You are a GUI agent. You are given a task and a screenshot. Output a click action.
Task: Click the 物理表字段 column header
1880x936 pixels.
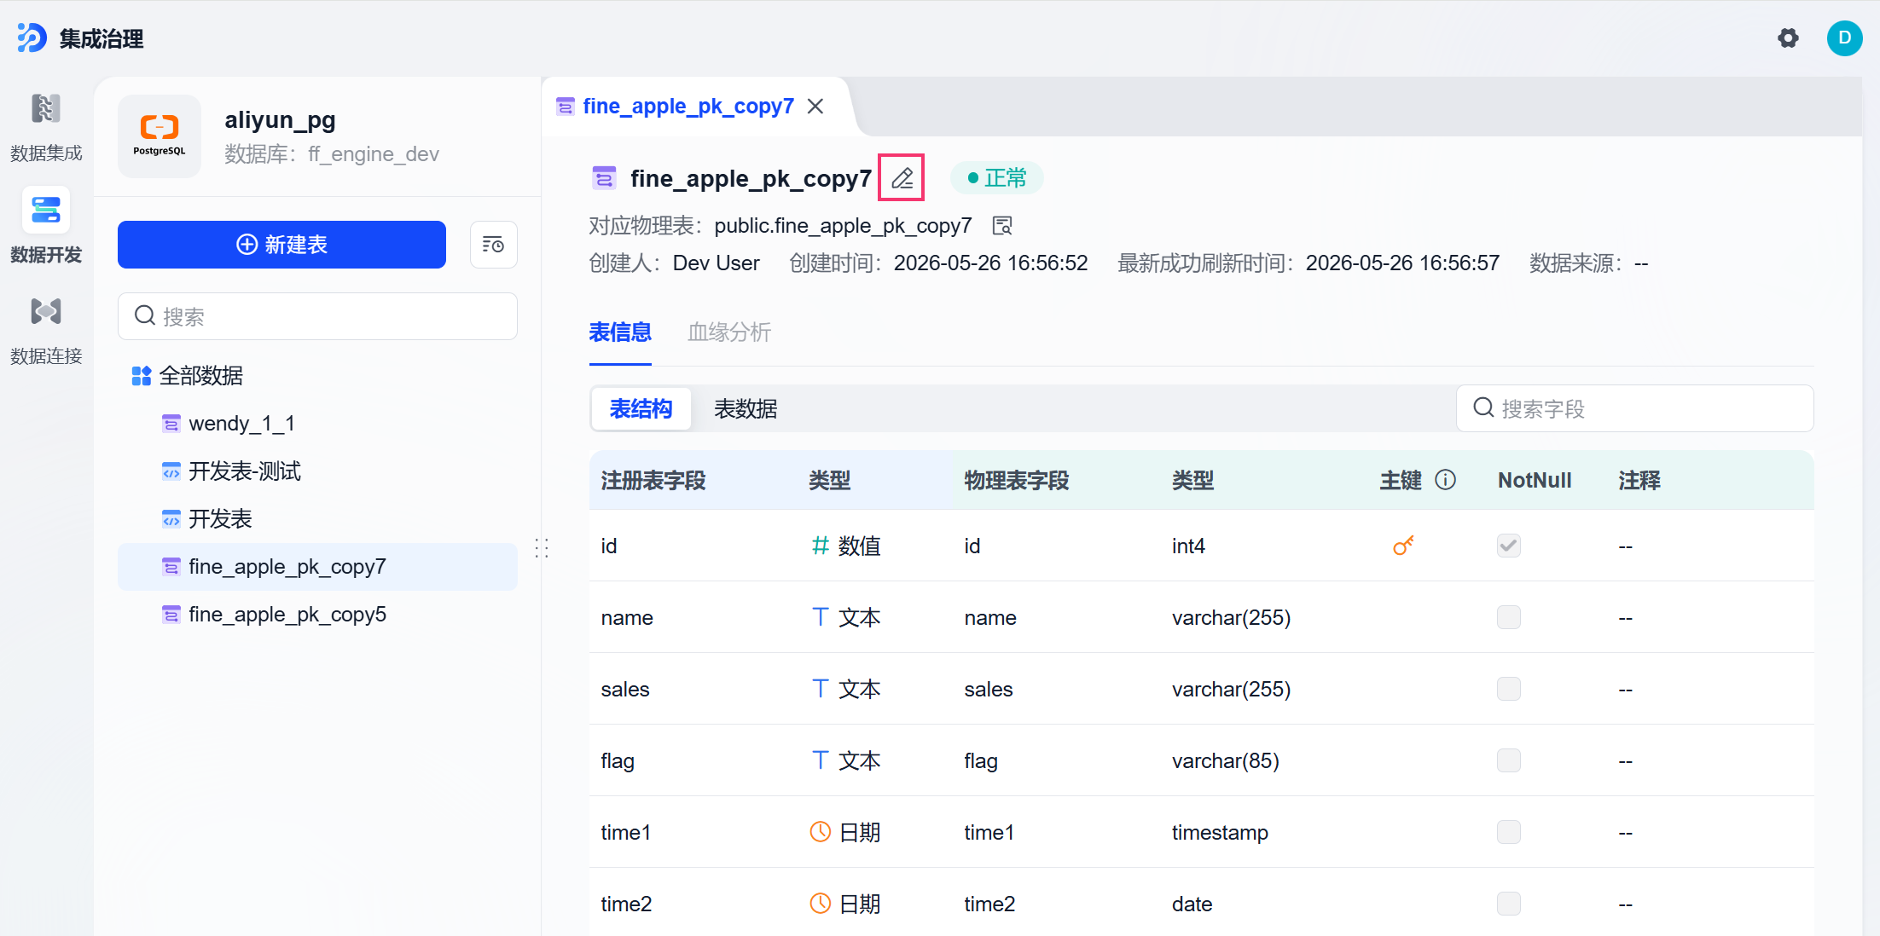(x=1017, y=480)
